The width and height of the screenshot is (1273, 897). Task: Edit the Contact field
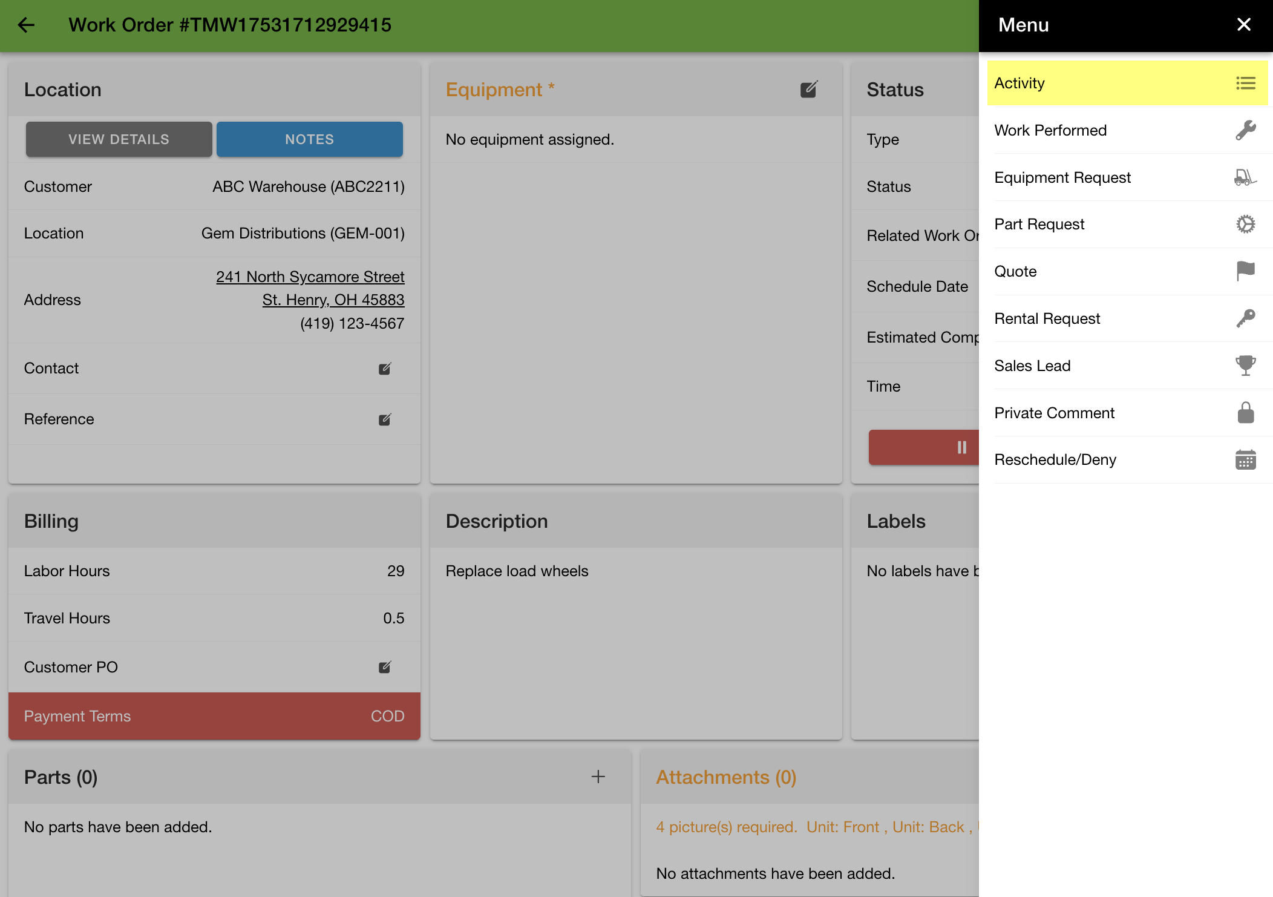[385, 369]
